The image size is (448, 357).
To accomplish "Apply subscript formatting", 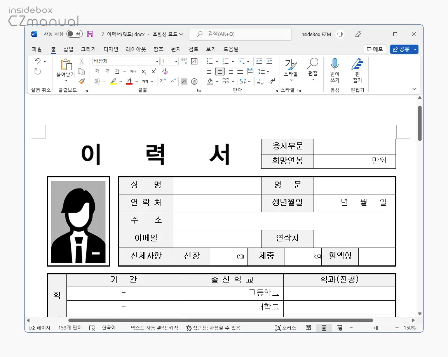I will 144,71.
